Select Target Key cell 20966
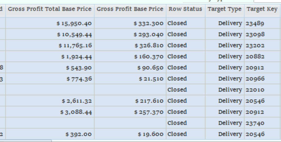 [262, 79]
